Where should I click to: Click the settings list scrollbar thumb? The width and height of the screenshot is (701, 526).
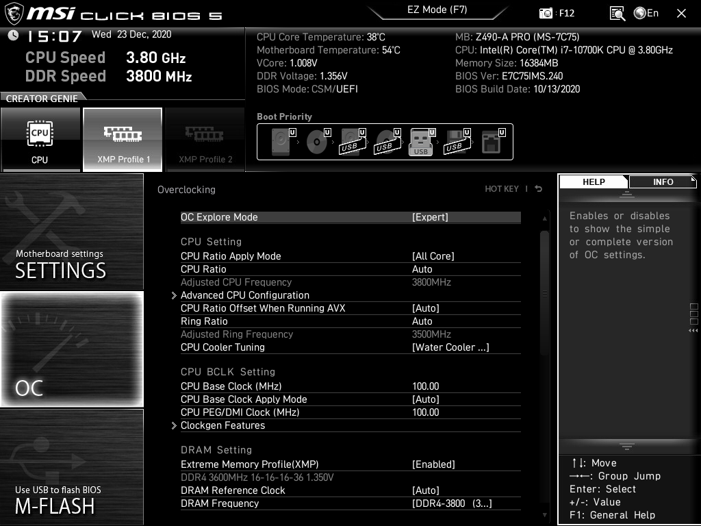(x=544, y=293)
